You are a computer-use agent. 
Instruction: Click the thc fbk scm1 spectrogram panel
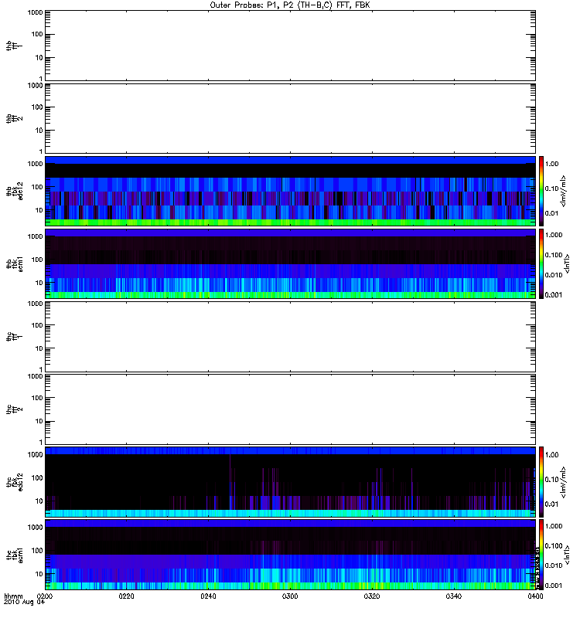290,555
